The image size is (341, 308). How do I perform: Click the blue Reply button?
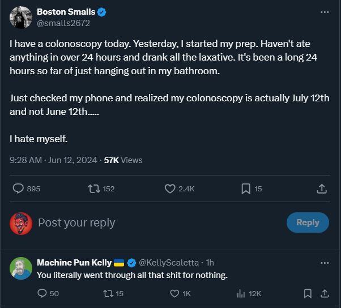308,223
